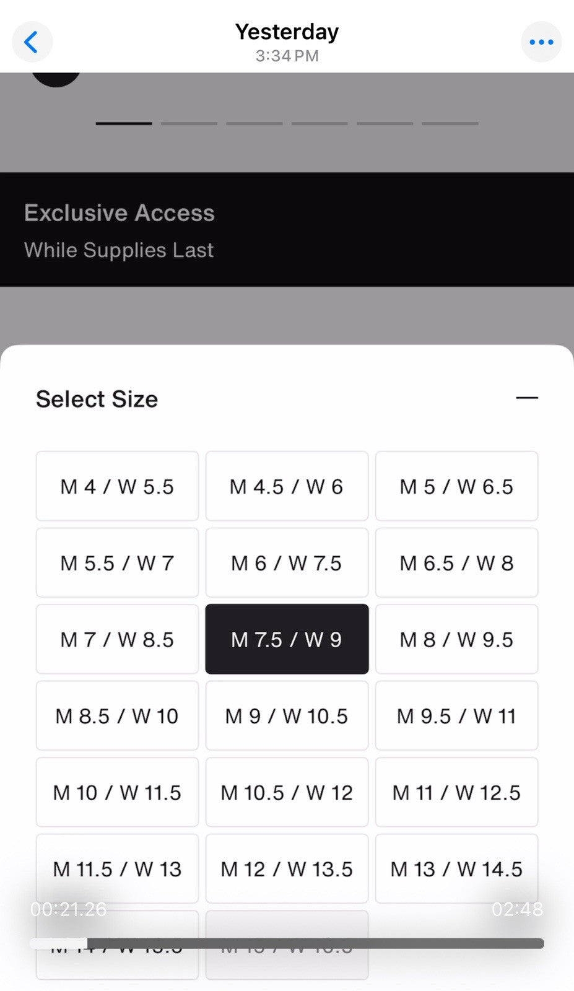Select size M 6.5 / W 8
Viewport: 574px width, 991px height.
pos(456,563)
